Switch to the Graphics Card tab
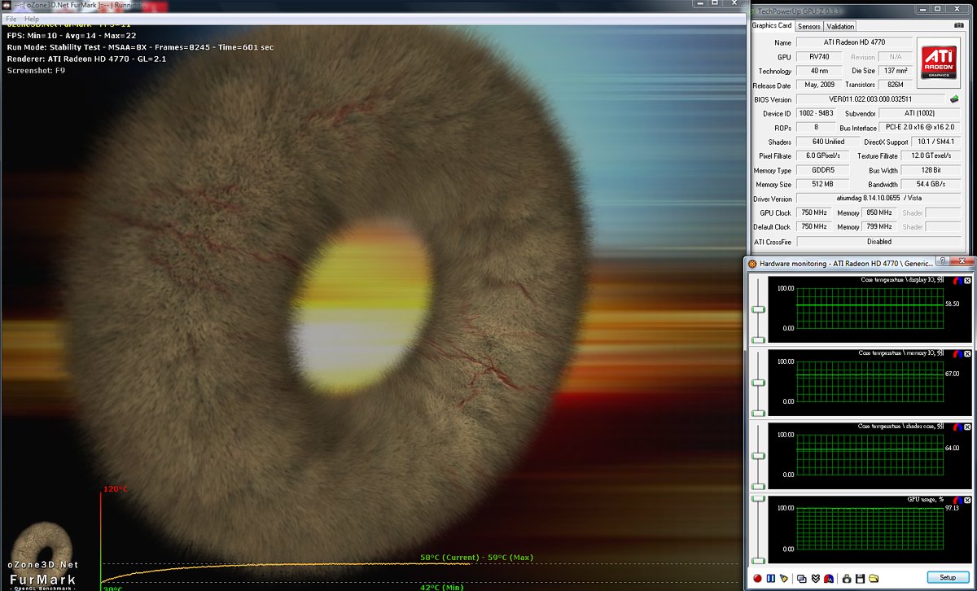This screenshot has height=591, width=977. [x=771, y=26]
